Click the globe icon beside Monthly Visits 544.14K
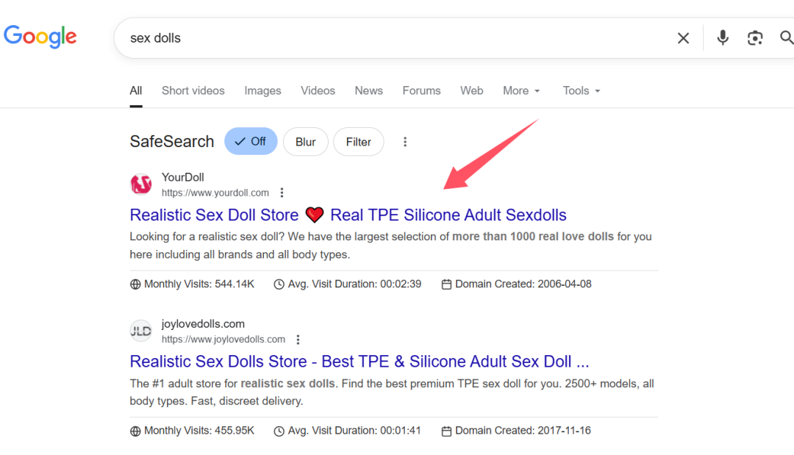Image resolution: width=794 pixels, height=455 pixels. 135,284
